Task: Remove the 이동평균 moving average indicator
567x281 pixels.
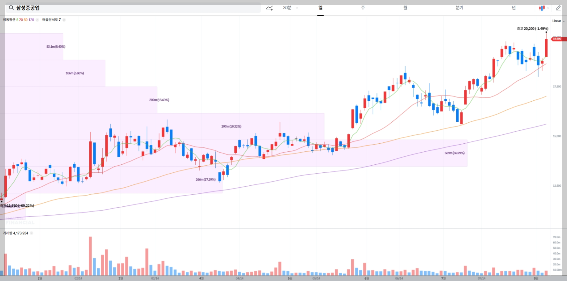Action: click(x=37, y=20)
